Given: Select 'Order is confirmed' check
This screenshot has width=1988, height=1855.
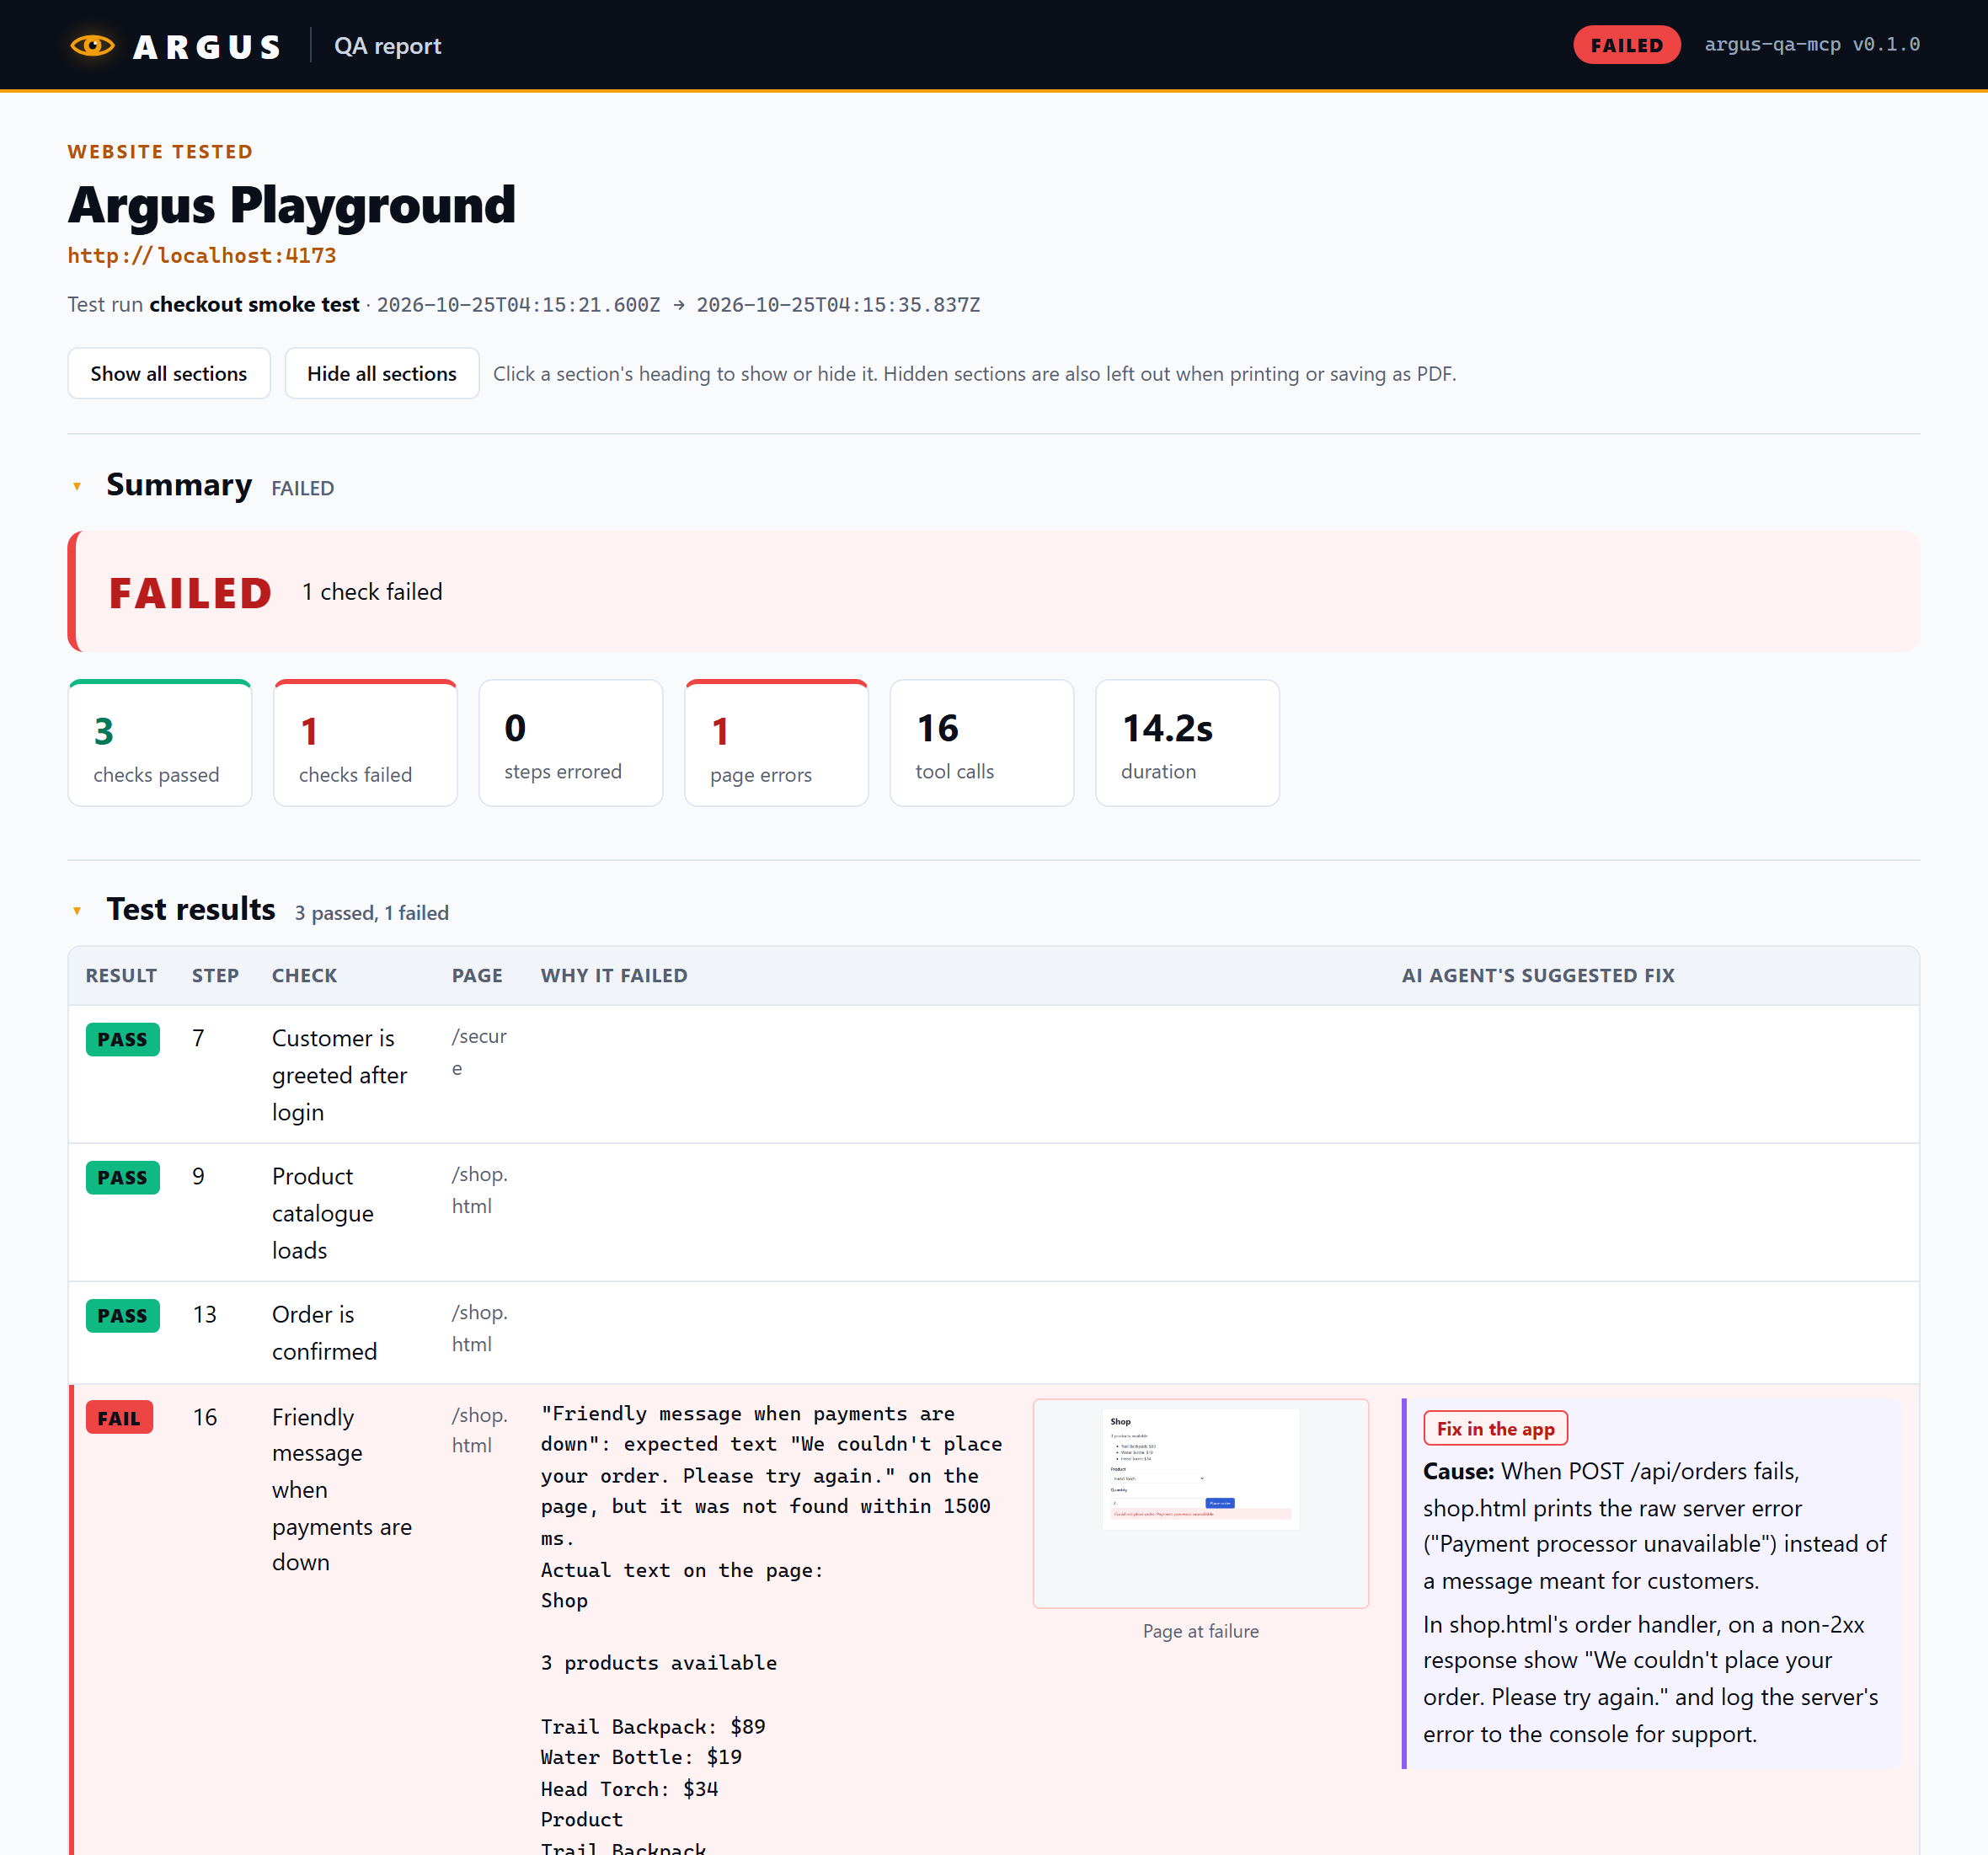Looking at the screenshot, I should pyautogui.click(x=324, y=1332).
